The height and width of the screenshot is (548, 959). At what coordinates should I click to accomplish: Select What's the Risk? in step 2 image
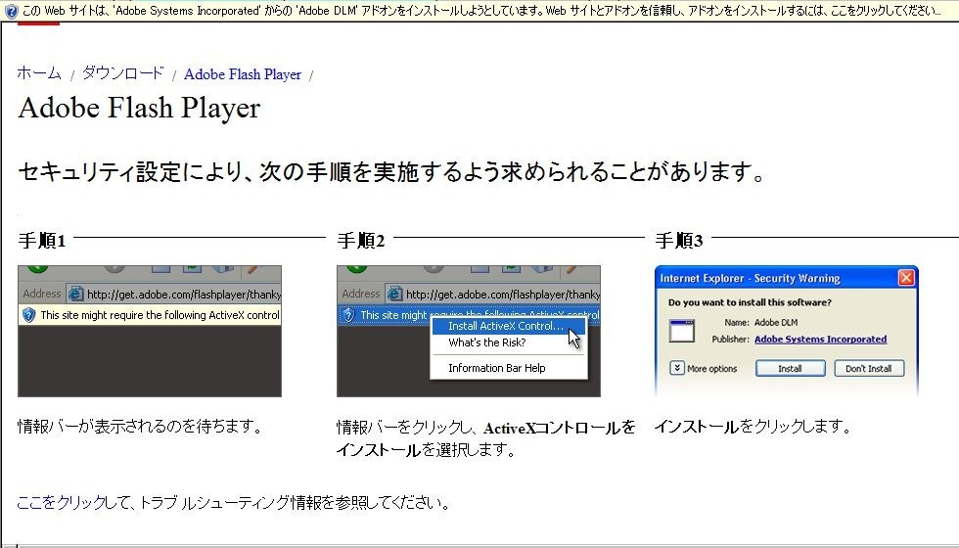tap(487, 342)
